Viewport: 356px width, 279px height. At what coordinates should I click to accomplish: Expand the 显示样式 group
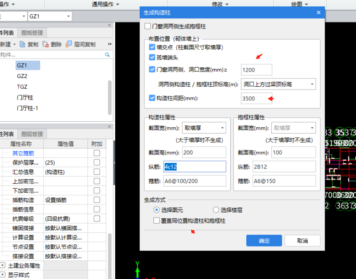pos(3,274)
